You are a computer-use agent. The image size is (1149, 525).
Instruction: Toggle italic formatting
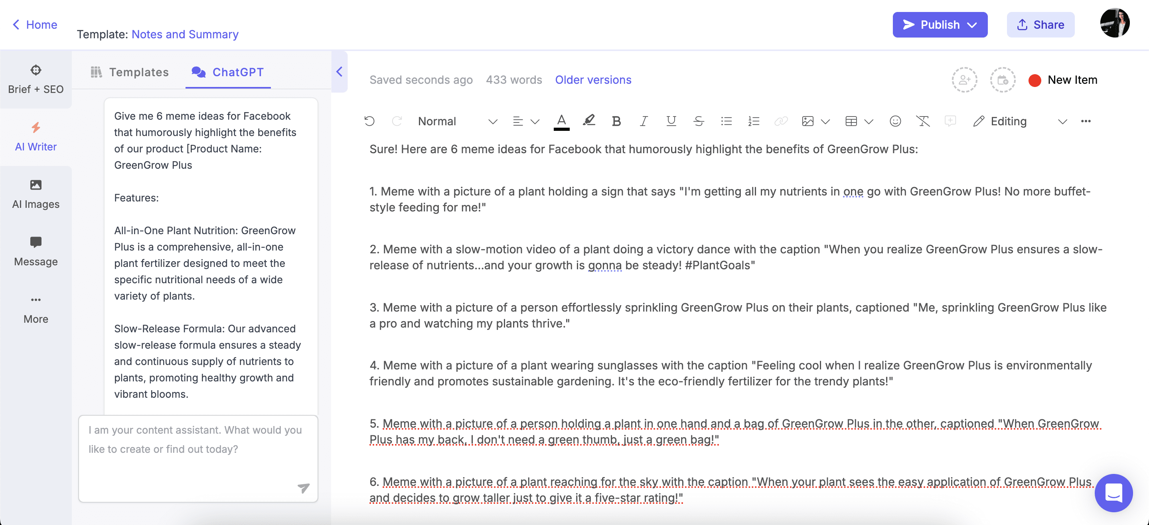(x=644, y=121)
